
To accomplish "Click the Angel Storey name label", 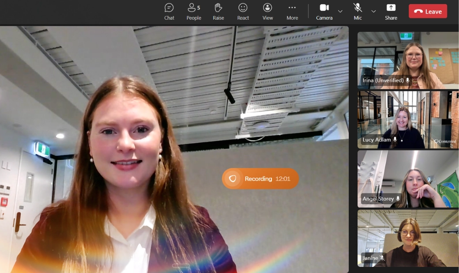I will 378,199.
